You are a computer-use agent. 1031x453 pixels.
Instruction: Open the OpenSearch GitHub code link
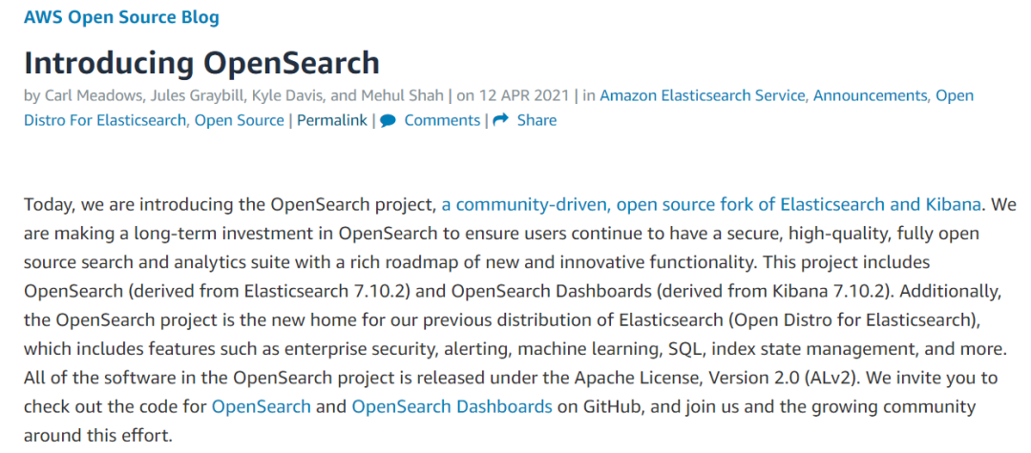(x=261, y=406)
